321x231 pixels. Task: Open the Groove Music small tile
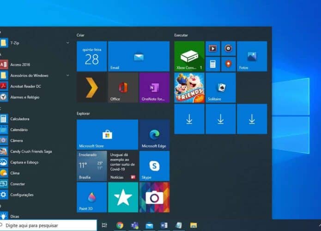point(229,49)
